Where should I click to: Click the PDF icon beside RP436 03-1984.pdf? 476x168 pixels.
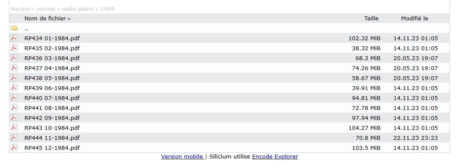pyautogui.click(x=14, y=58)
